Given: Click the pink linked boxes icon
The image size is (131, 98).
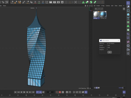Looking at the screenshot, I should tap(128, 42).
